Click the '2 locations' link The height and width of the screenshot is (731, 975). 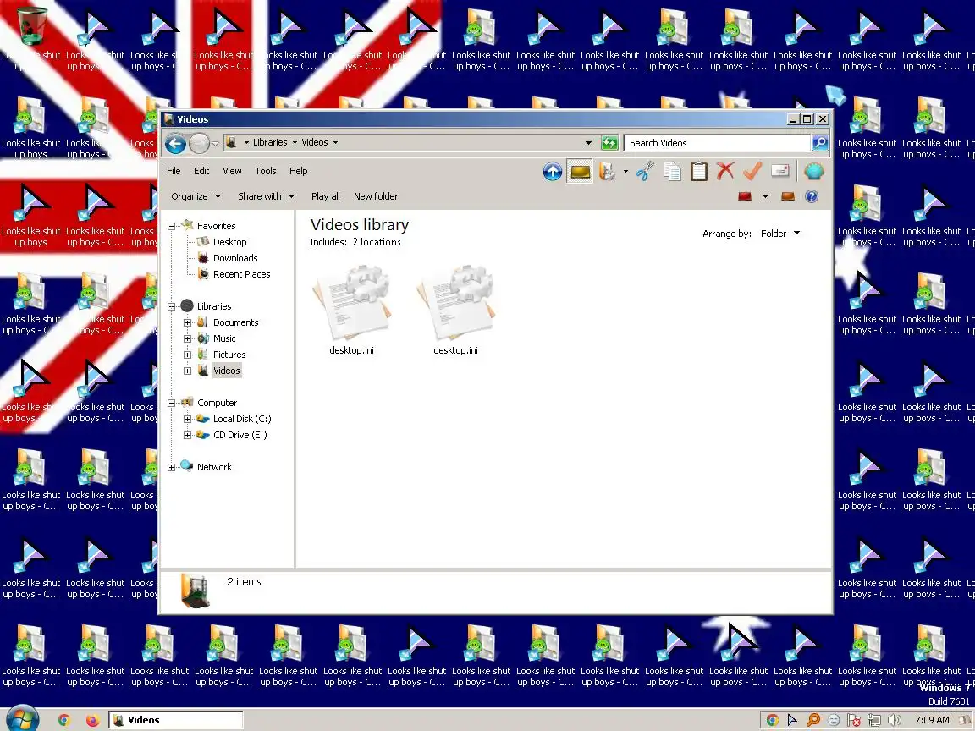[x=377, y=242]
